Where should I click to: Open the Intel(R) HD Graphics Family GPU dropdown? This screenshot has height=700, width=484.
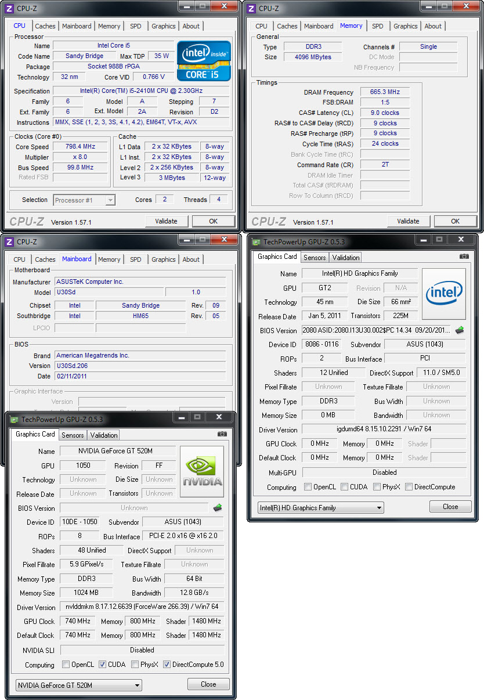click(320, 507)
